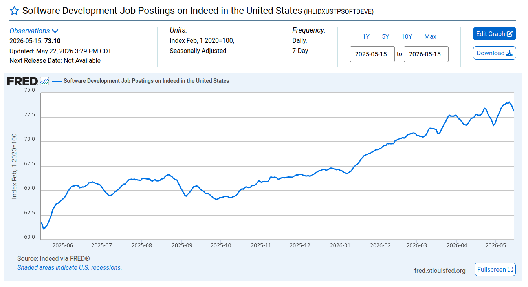The width and height of the screenshot is (528, 287).
Task: Click the series ID IHLIDXUSTPSOFTDEVE
Action: [x=339, y=12]
